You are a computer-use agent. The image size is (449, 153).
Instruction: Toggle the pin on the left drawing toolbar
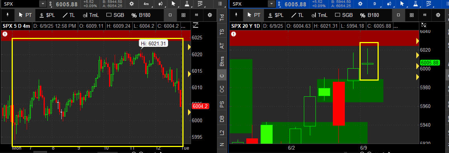[x=8, y=15]
